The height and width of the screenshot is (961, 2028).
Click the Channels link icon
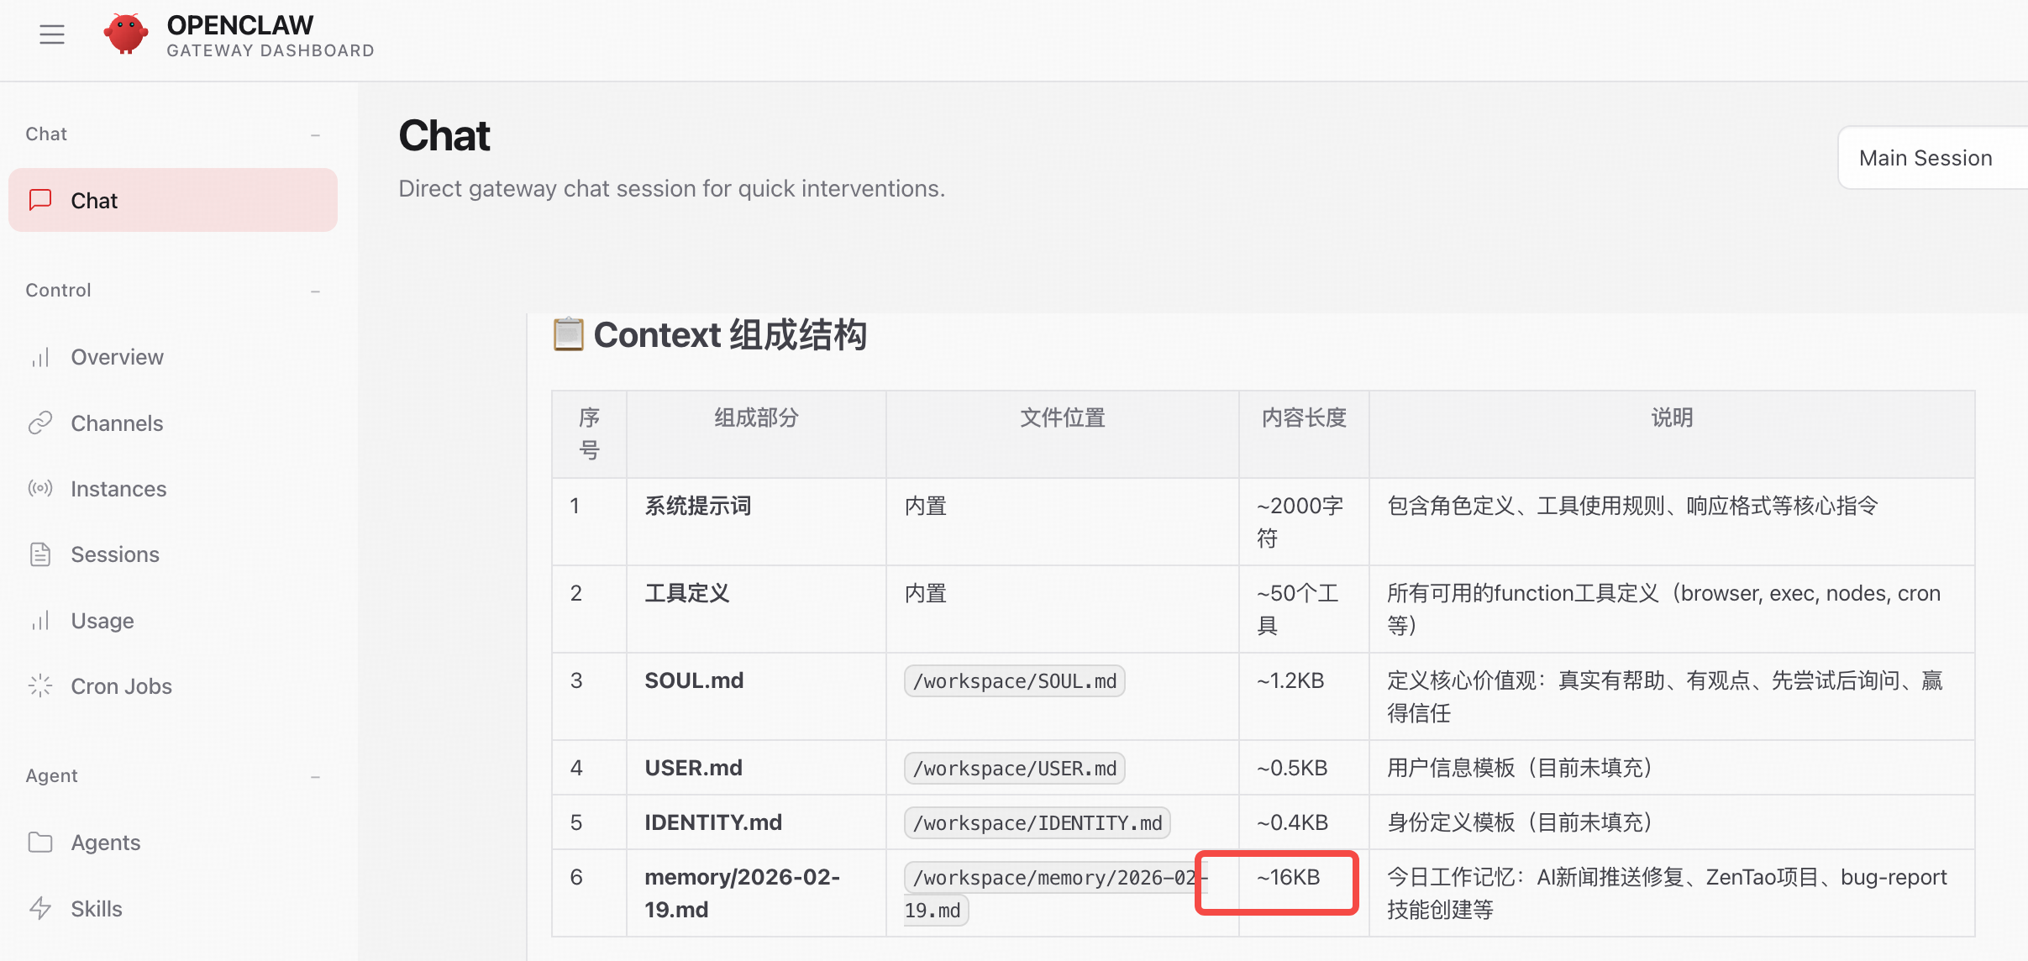[40, 423]
